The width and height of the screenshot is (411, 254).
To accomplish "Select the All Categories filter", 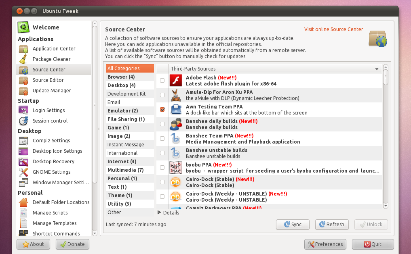I will 123,68.
